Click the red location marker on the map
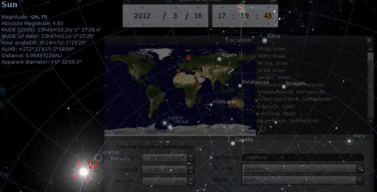This screenshot has height=192, width=377. [x=188, y=57]
